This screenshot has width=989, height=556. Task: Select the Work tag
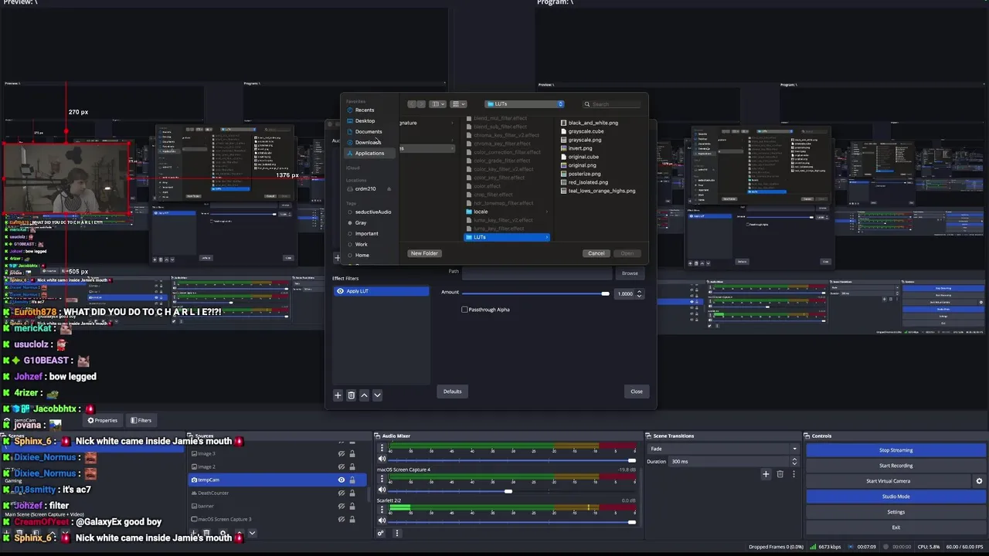click(361, 244)
